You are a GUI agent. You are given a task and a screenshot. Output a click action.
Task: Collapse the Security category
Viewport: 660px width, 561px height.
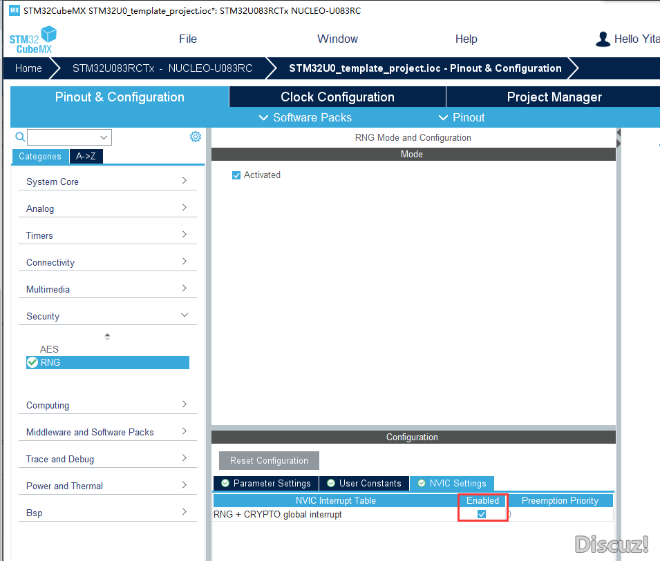[x=107, y=316]
